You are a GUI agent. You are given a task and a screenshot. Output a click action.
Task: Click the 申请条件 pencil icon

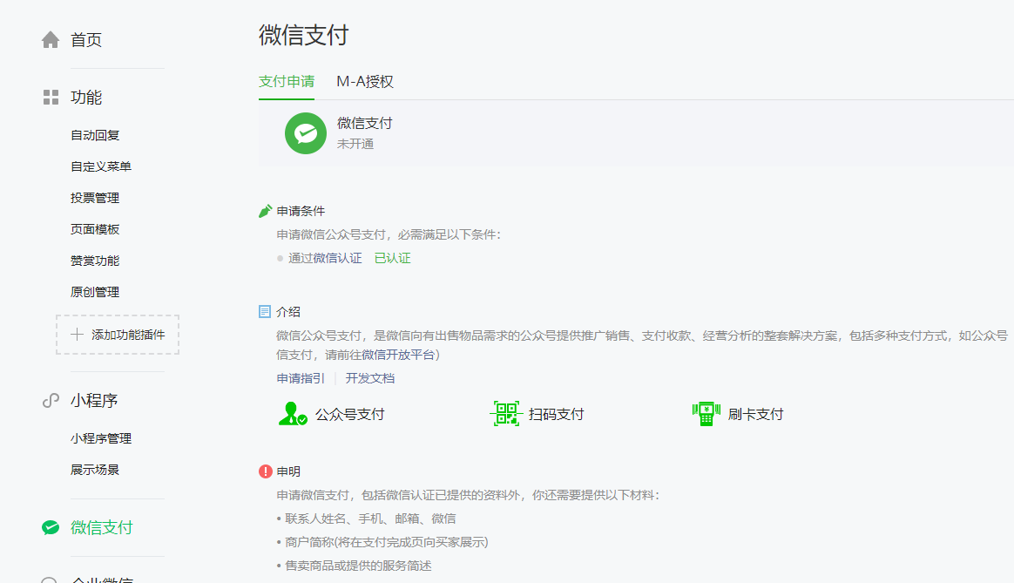[x=265, y=211]
